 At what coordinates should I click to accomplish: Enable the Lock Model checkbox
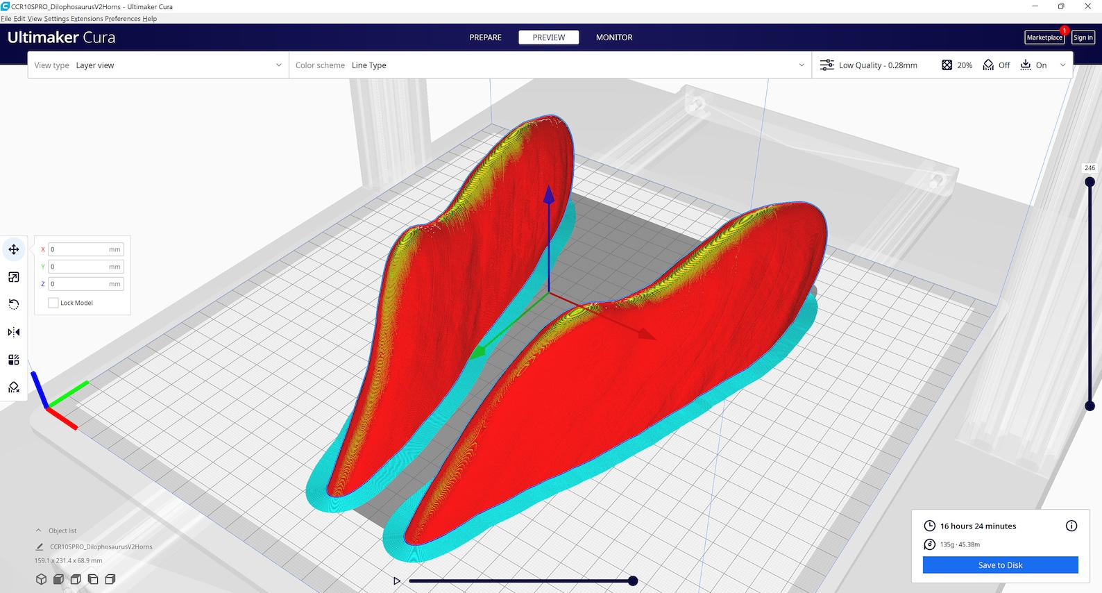tap(53, 303)
